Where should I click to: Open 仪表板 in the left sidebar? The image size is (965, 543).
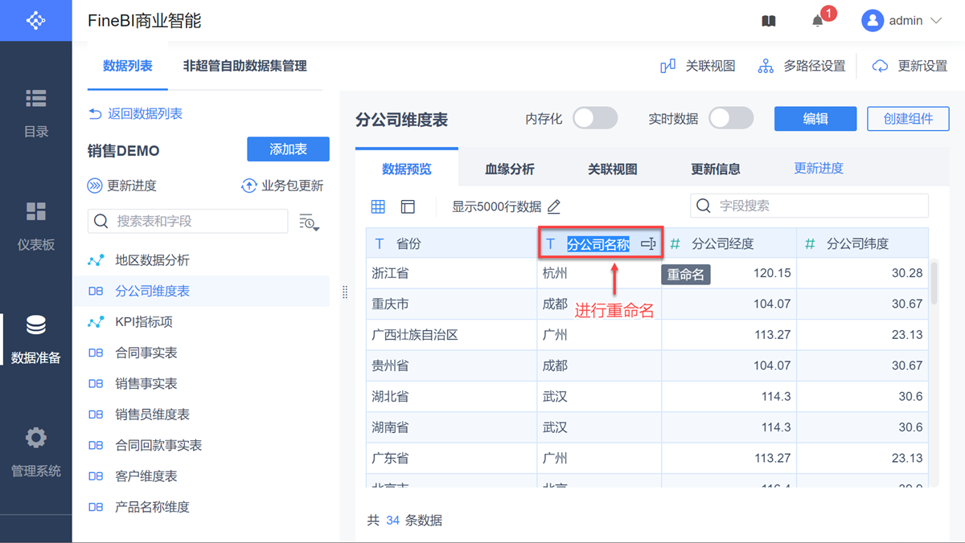click(36, 227)
